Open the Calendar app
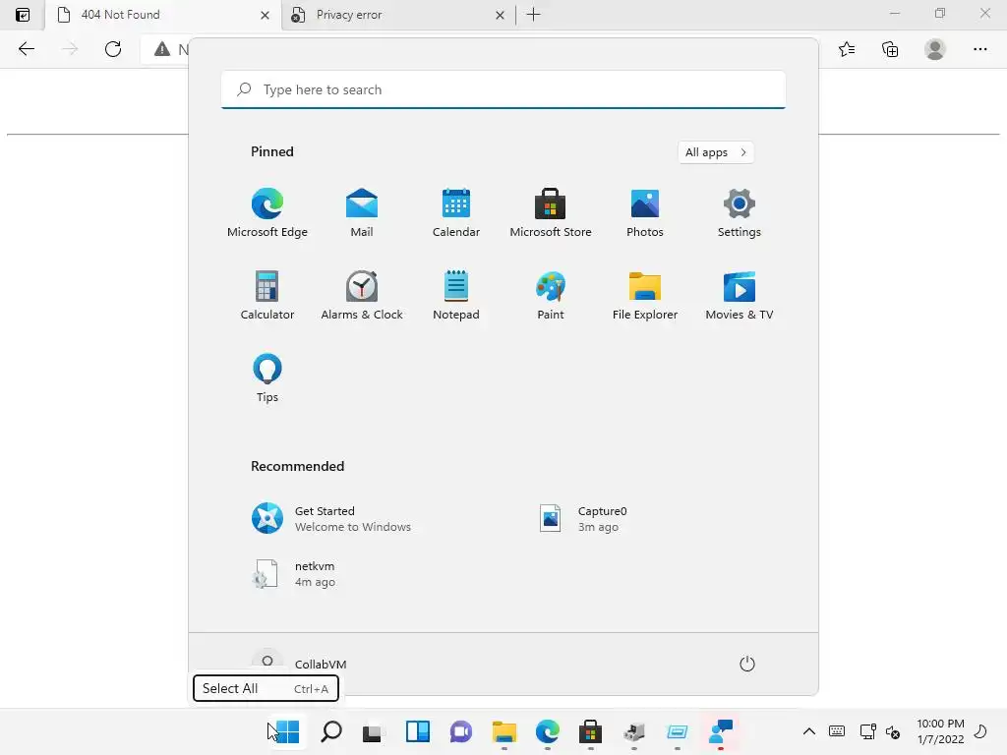 [456, 212]
